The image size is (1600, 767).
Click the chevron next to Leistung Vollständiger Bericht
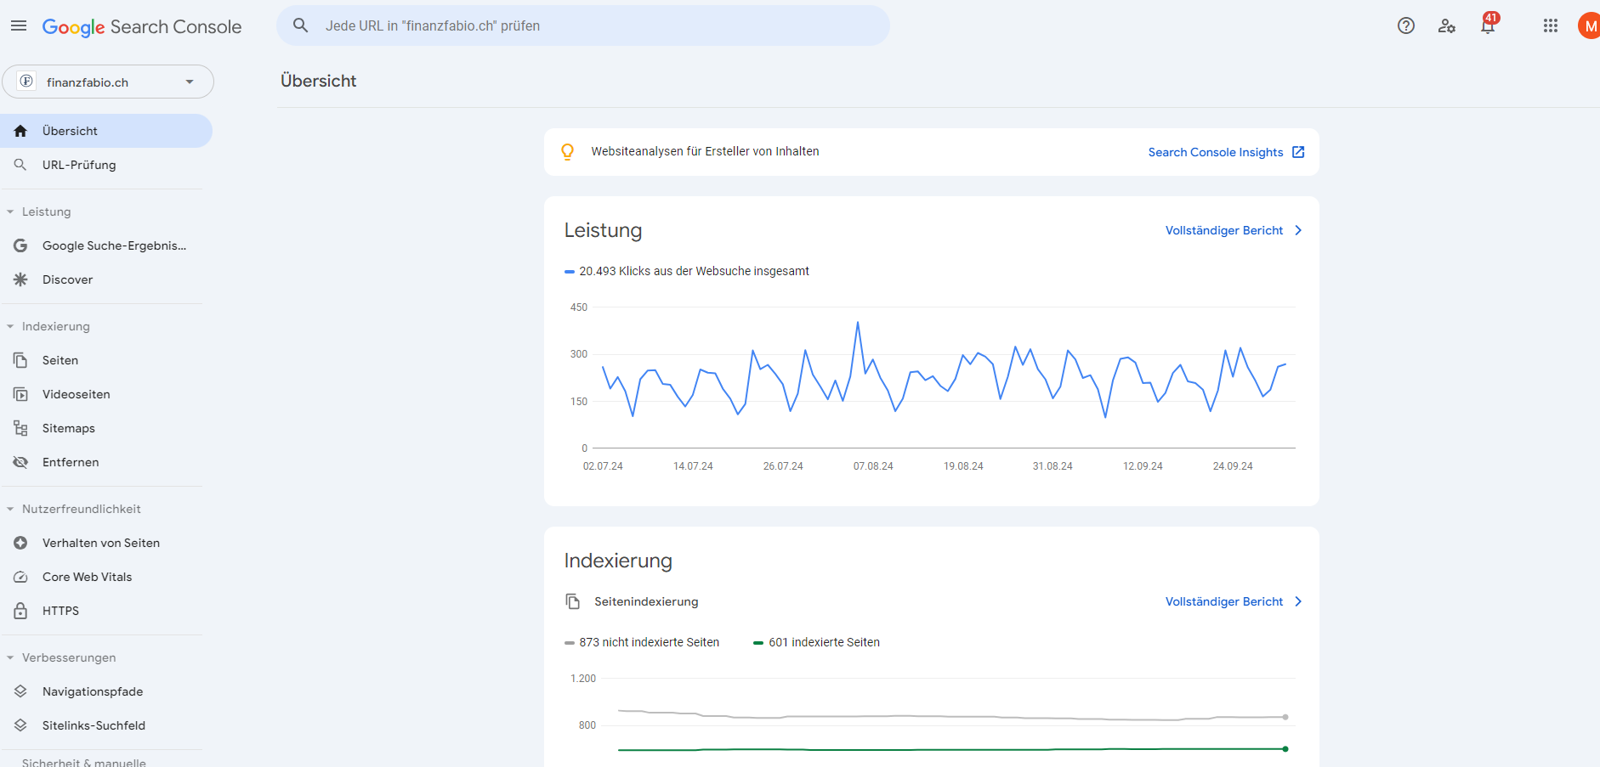click(x=1298, y=230)
